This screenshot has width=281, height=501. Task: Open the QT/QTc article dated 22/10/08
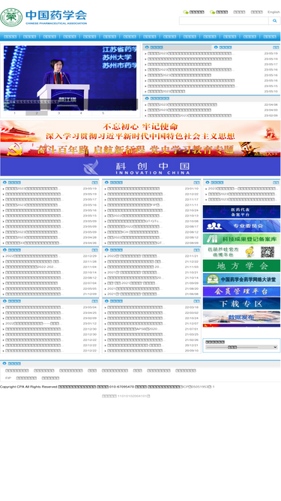point(134,221)
